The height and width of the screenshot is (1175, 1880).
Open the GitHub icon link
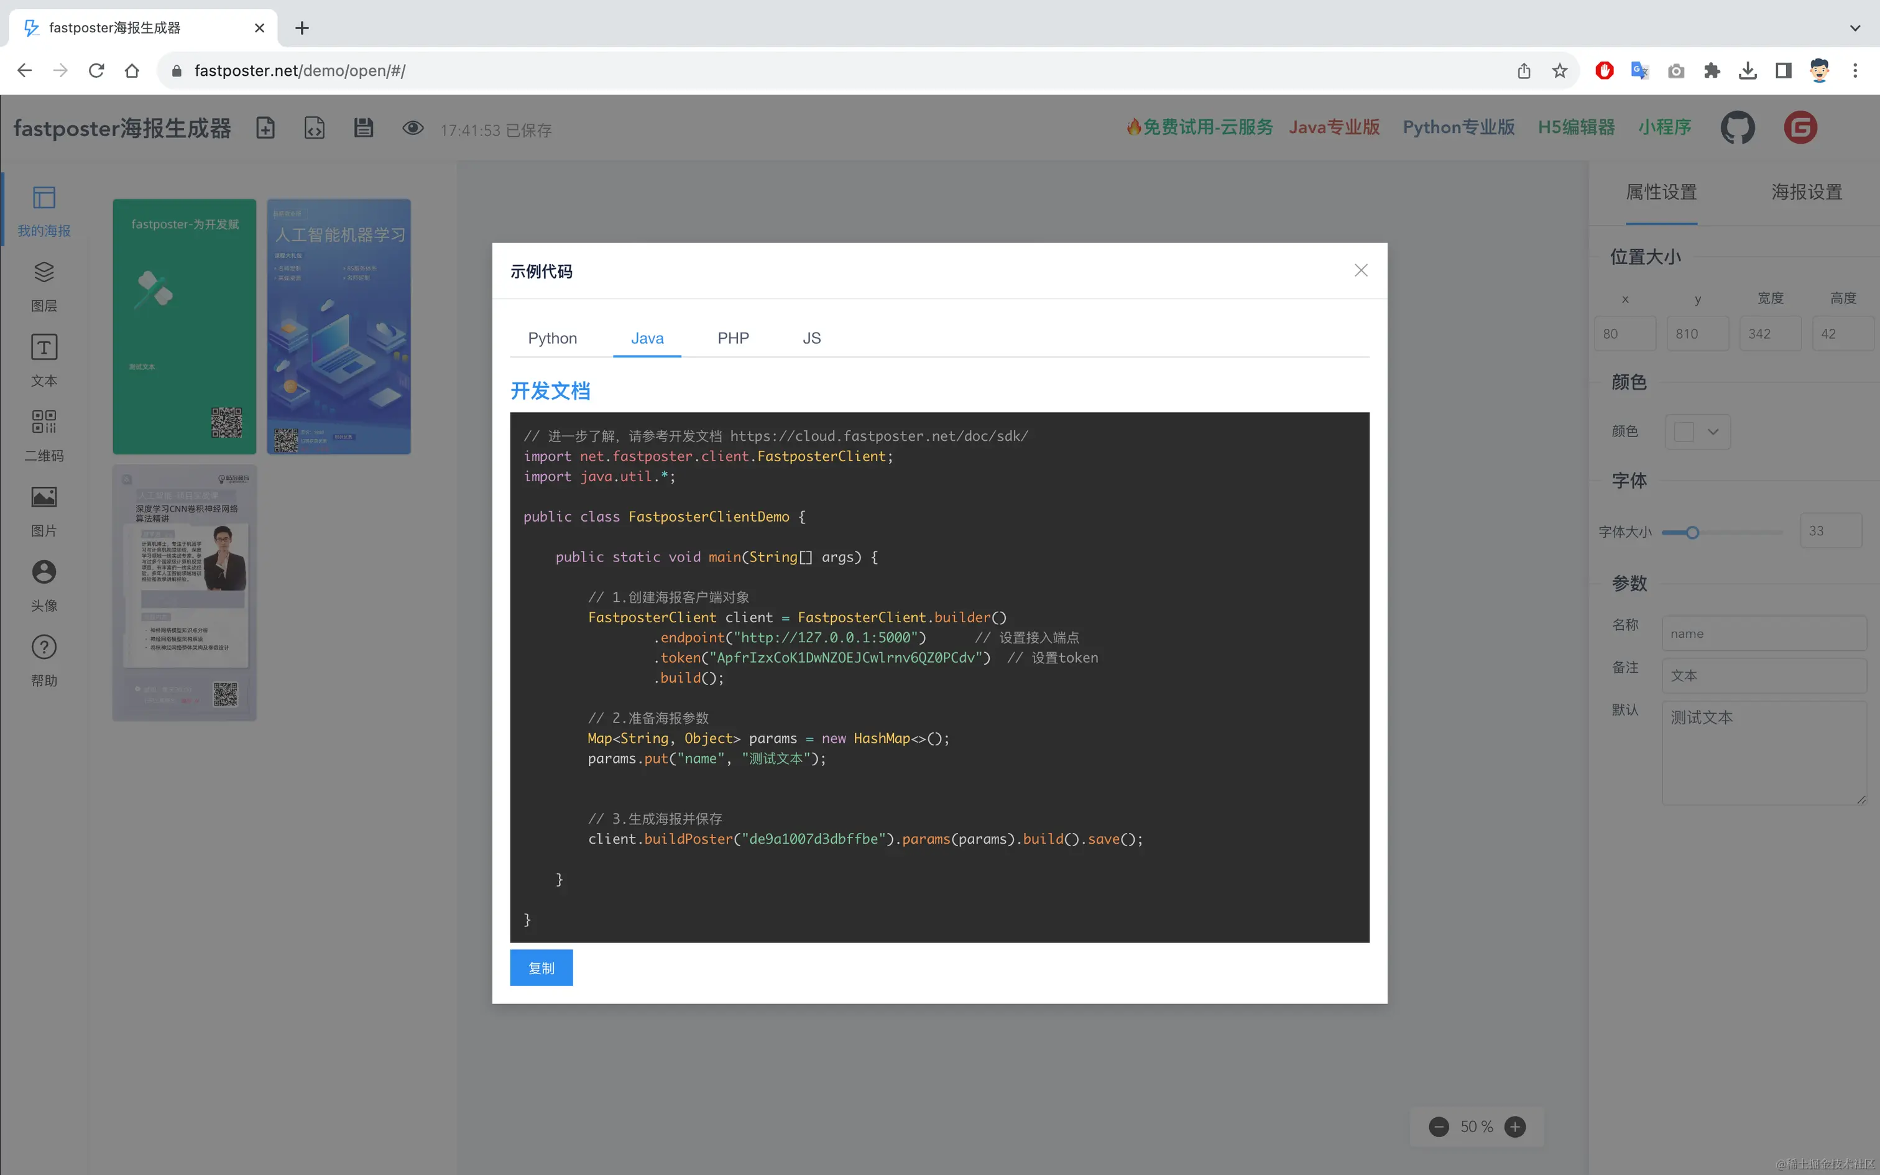(1737, 127)
